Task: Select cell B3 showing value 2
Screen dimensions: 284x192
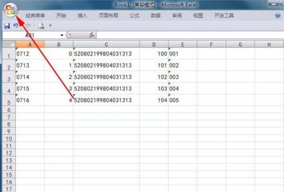Action: pyautogui.click(x=59, y=77)
